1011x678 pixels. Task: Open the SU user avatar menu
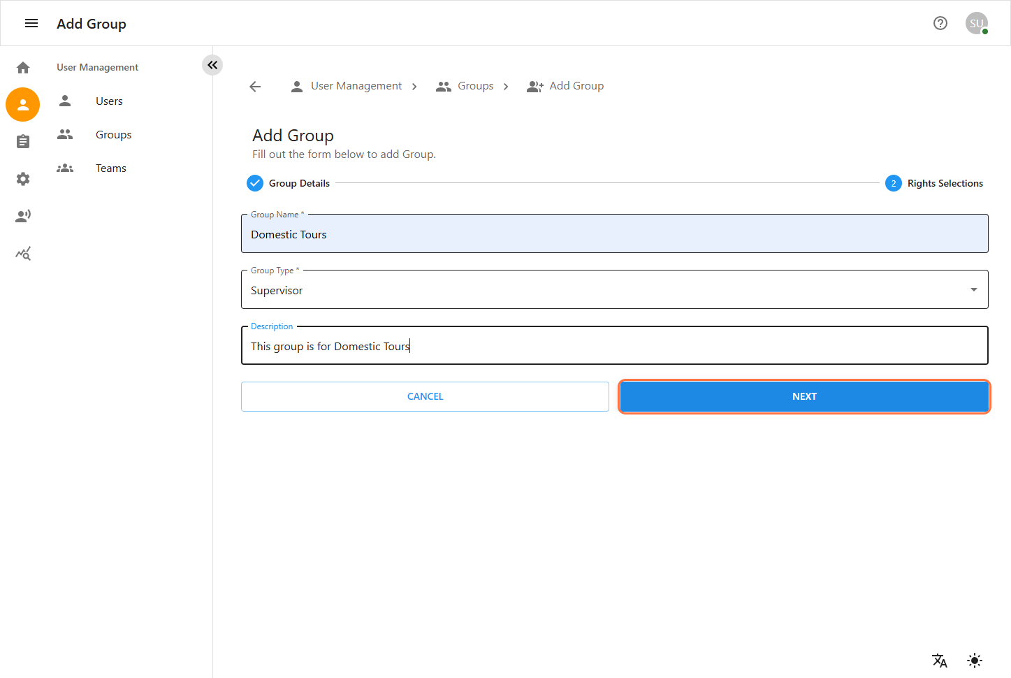click(x=976, y=24)
